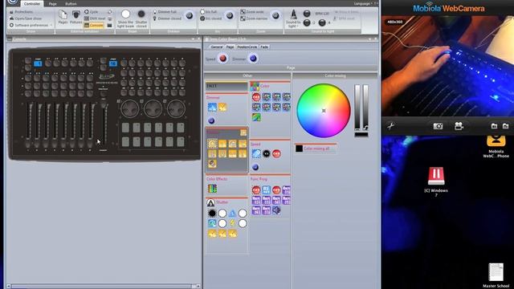
Task: Click the Color section header icon
Action: pyautogui.click(x=255, y=86)
